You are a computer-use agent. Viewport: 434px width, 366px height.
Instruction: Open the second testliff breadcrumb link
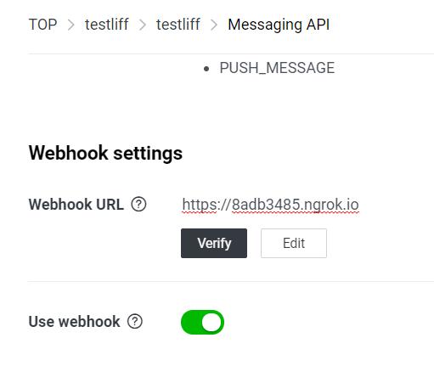[178, 25]
